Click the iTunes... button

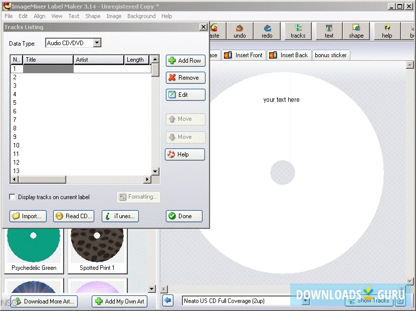120,216
